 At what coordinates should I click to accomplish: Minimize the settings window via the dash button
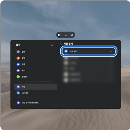[x=65, y=36]
